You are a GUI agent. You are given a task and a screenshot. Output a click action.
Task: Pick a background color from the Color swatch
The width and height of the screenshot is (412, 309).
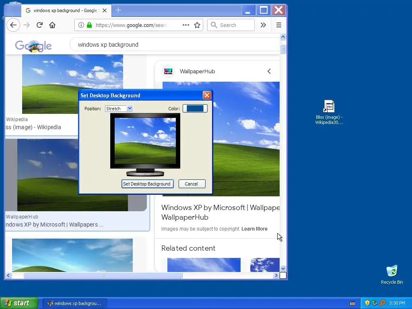195,109
